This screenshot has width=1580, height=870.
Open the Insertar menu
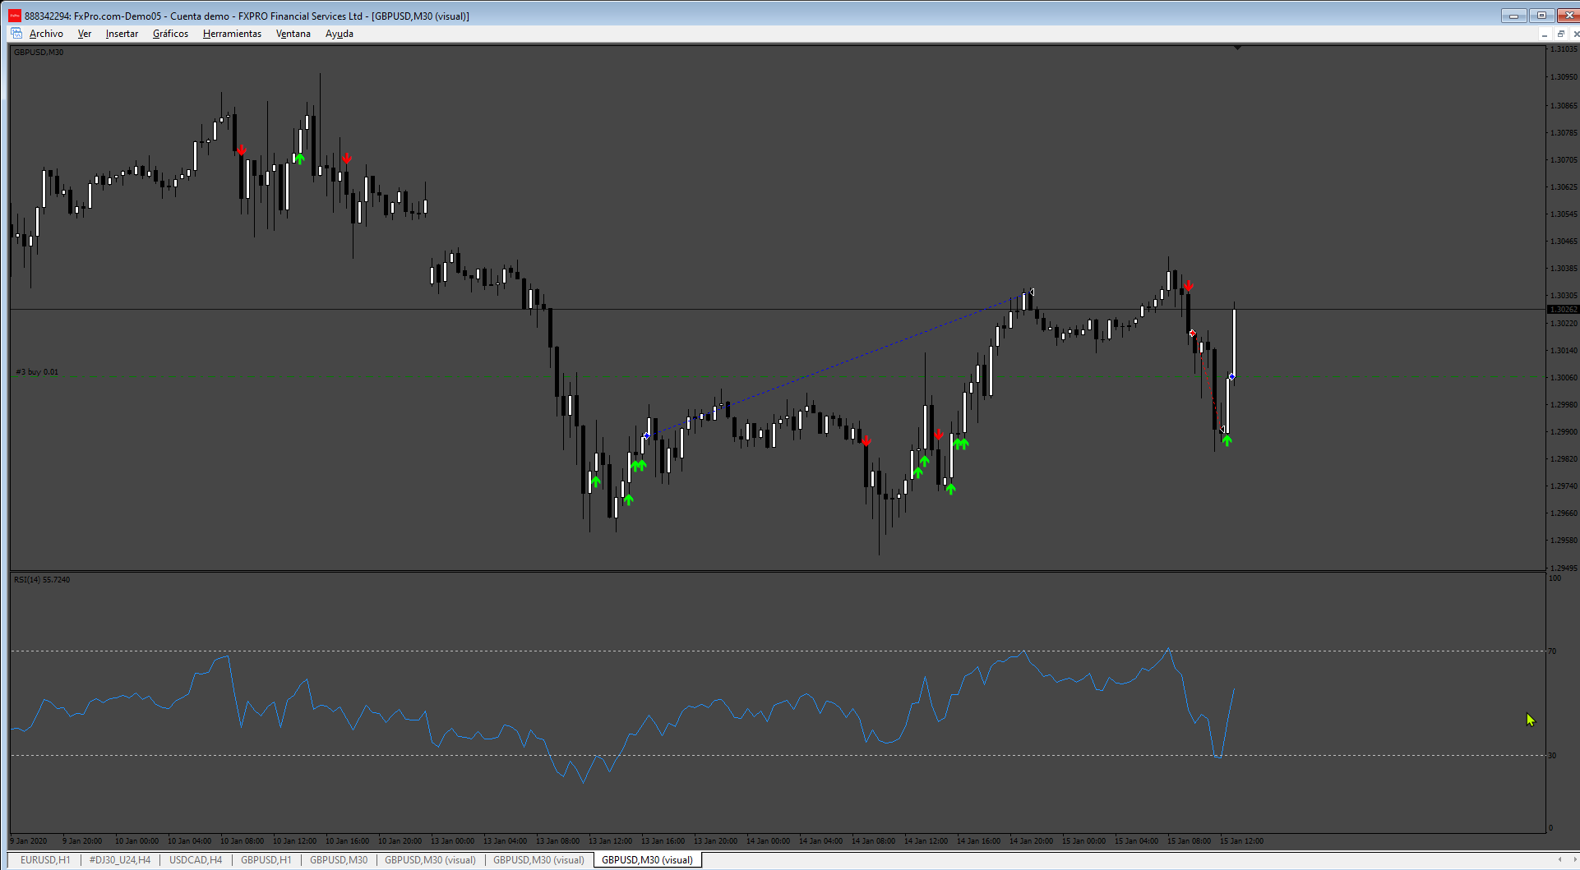pyautogui.click(x=122, y=34)
